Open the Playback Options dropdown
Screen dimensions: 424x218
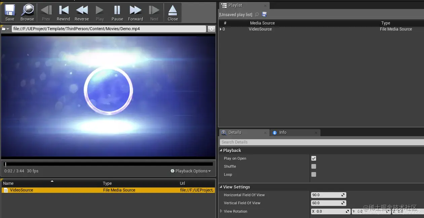tap(191, 171)
